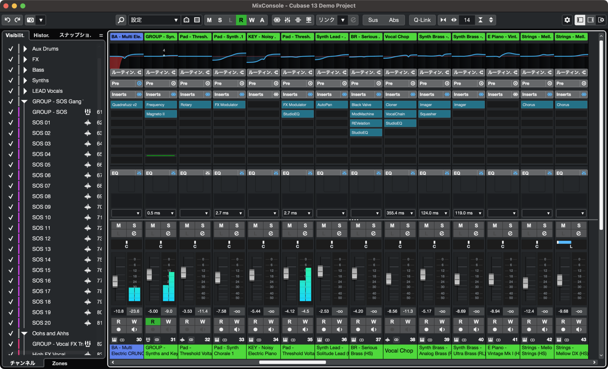The width and height of the screenshot is (608, 369).
Task: Click the Abs automation button
Action: tap(394, 20)
